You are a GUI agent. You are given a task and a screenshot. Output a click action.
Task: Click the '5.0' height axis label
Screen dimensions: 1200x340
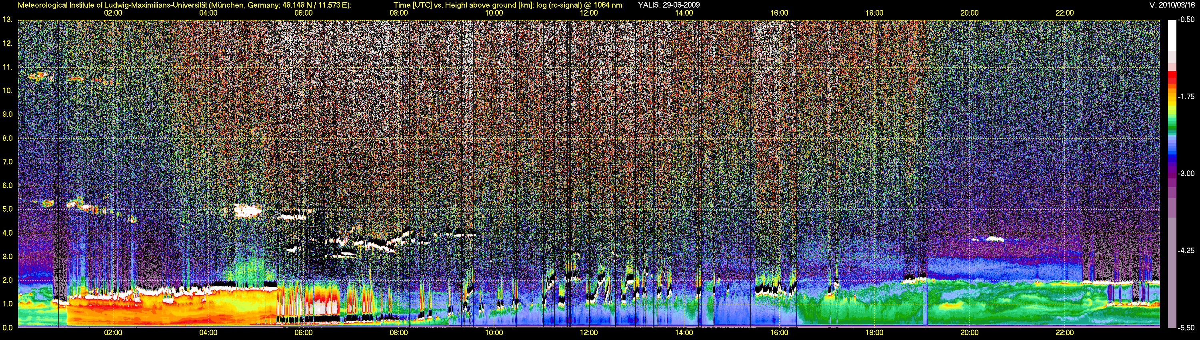[8, 209]
